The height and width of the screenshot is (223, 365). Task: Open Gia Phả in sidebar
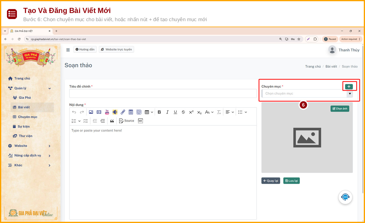pos(22,98)
